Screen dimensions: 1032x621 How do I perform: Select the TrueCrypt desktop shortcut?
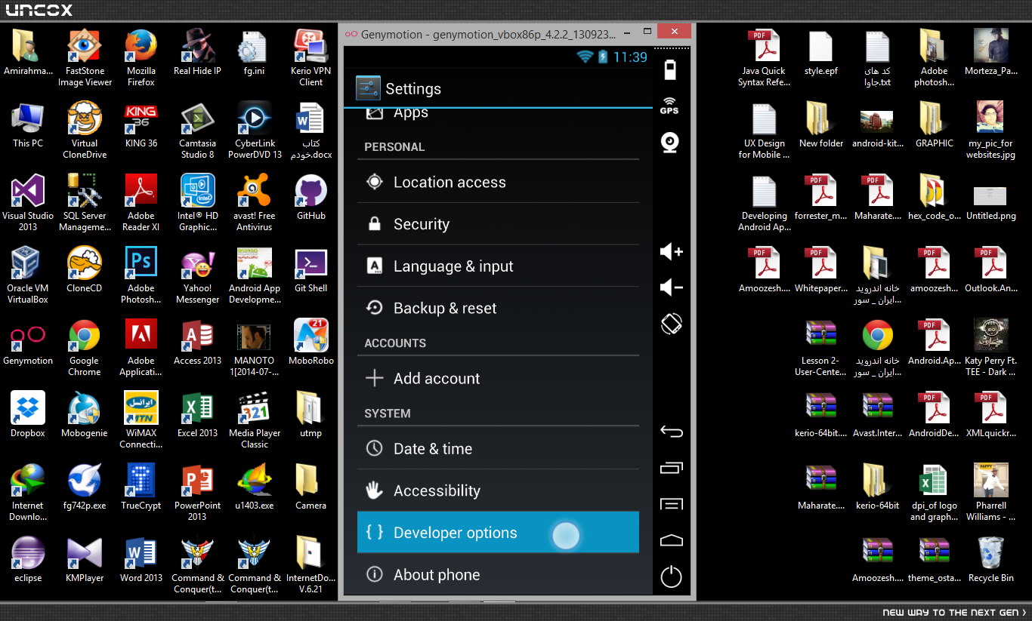click(x=141, y=487)
